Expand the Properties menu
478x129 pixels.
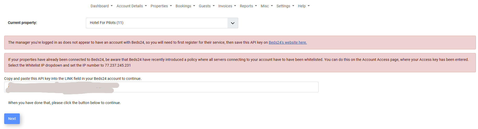coord(161,6)
